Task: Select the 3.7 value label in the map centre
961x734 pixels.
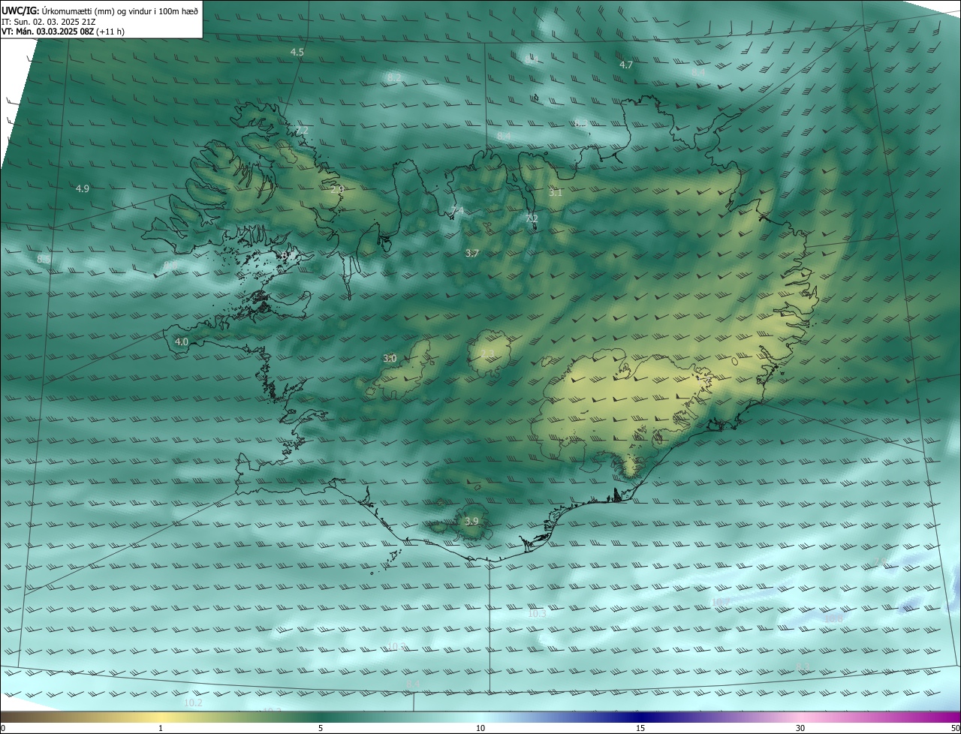Action: click(471, 254)
